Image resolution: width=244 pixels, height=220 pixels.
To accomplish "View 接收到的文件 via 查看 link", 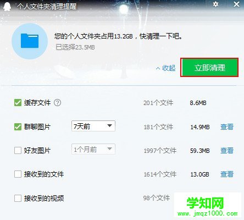I will pyautogui.click(x=227, y=174).
